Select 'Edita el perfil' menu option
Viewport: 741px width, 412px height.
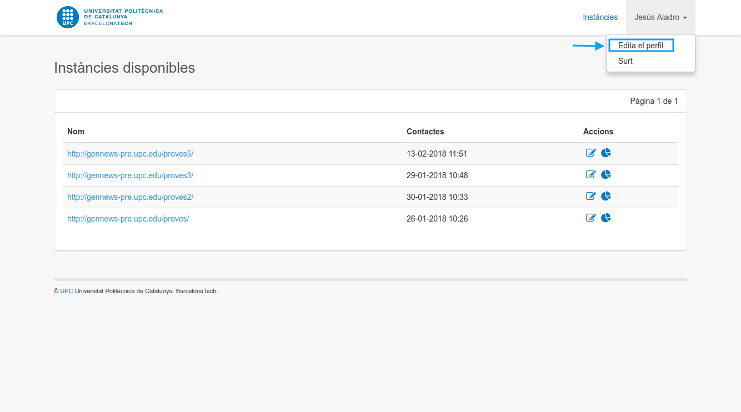pos(640,46)
